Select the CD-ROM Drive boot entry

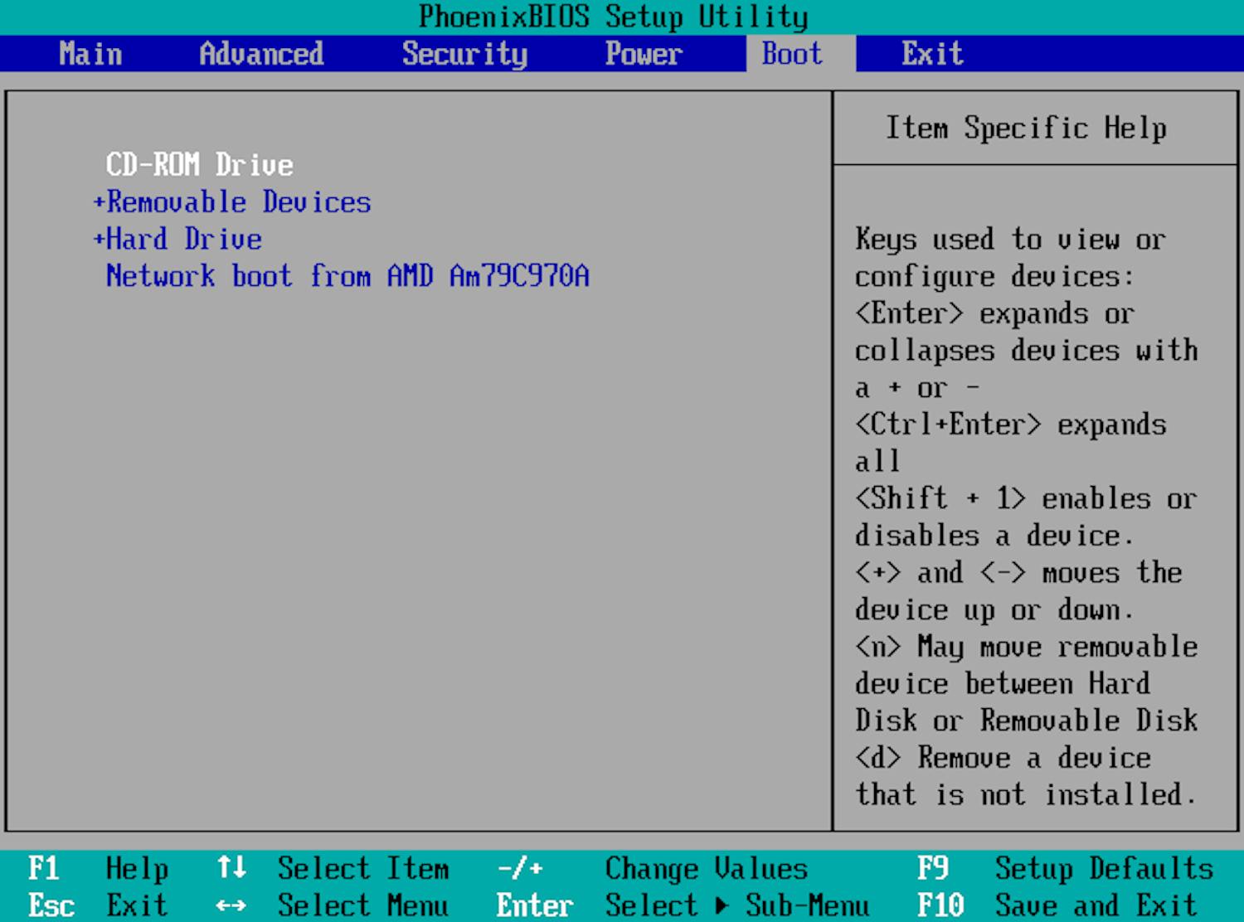coord(199,164)
